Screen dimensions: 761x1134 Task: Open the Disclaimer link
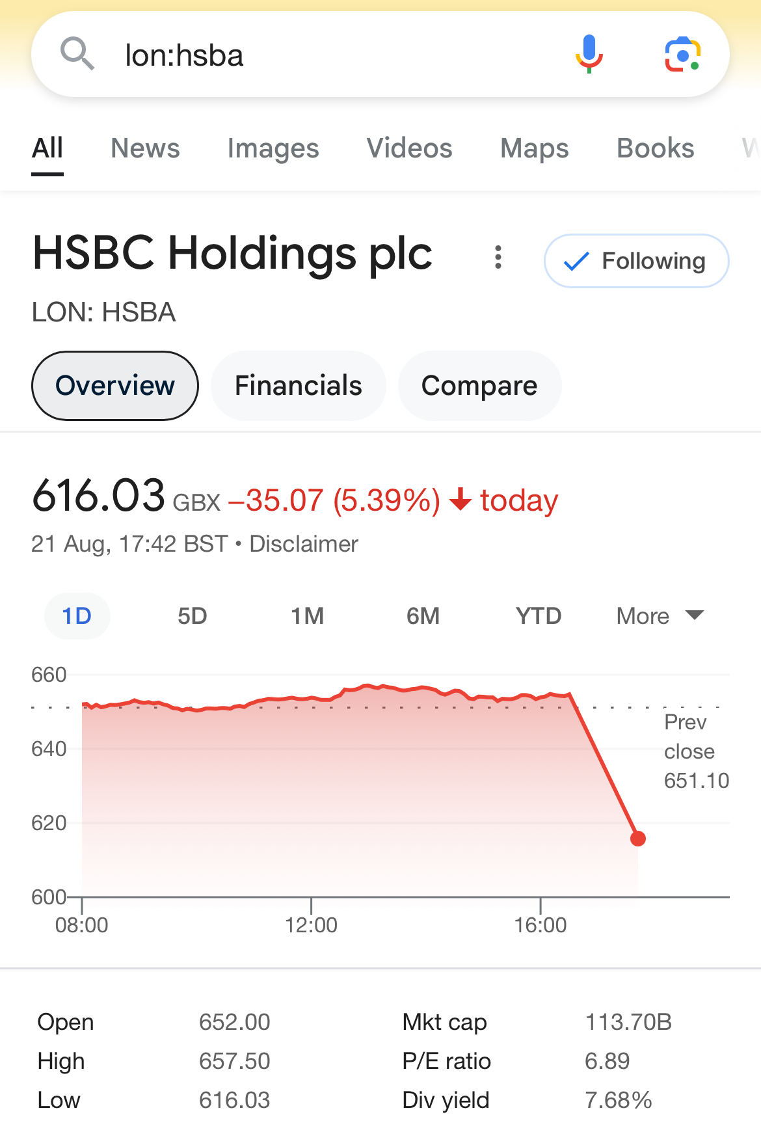(304, 544)
